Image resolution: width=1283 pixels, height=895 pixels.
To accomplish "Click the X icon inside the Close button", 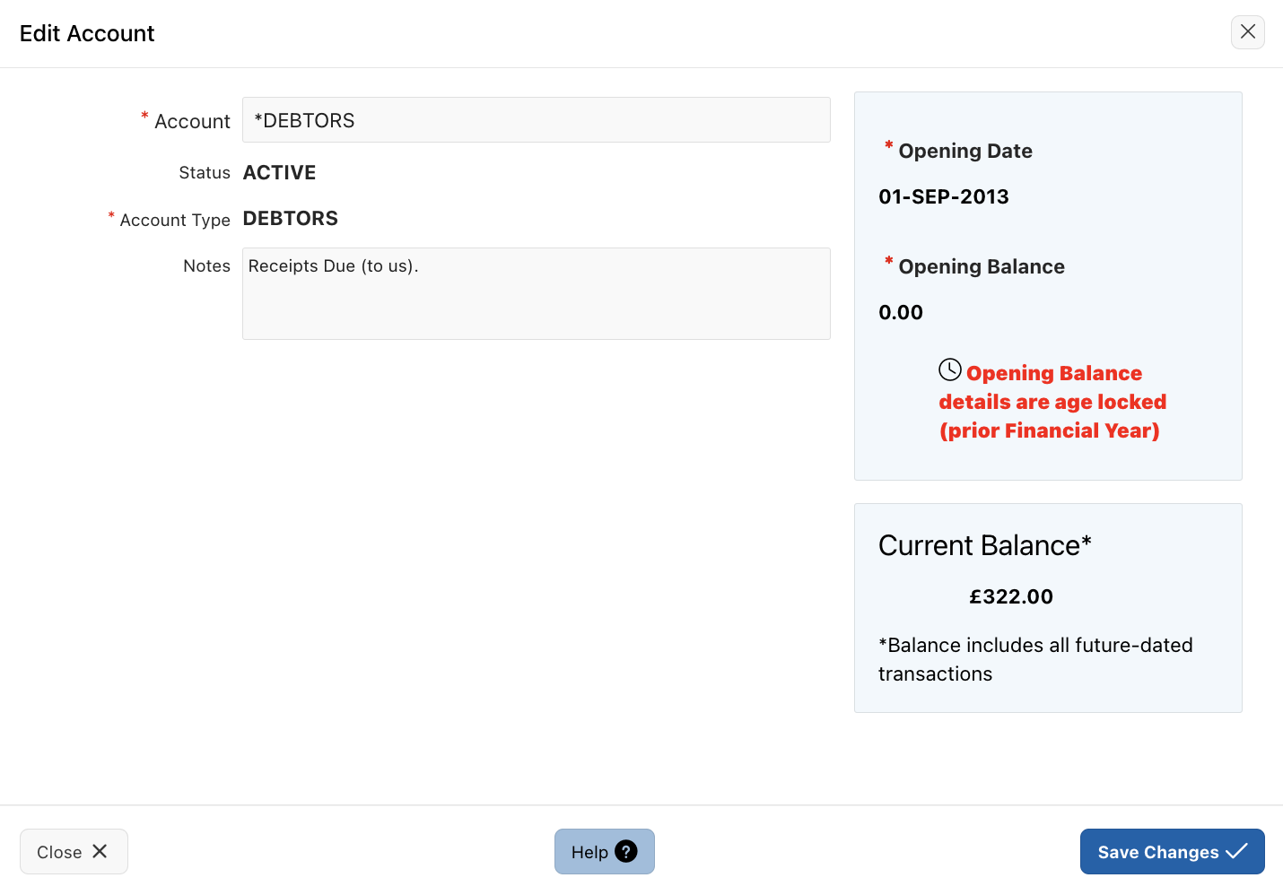I will coord(100,851).
